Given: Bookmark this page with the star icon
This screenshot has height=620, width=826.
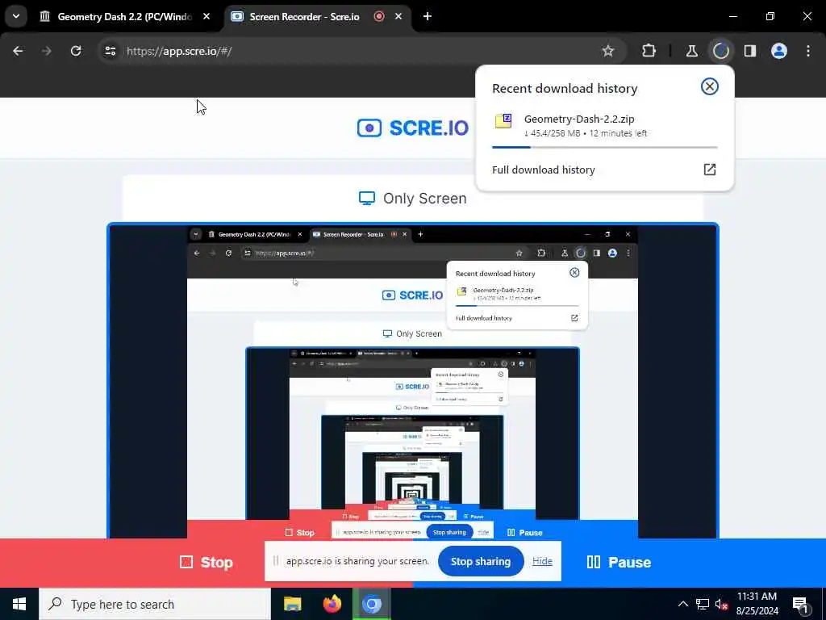Looking at the screenshot, I should [x=608, y=51].
